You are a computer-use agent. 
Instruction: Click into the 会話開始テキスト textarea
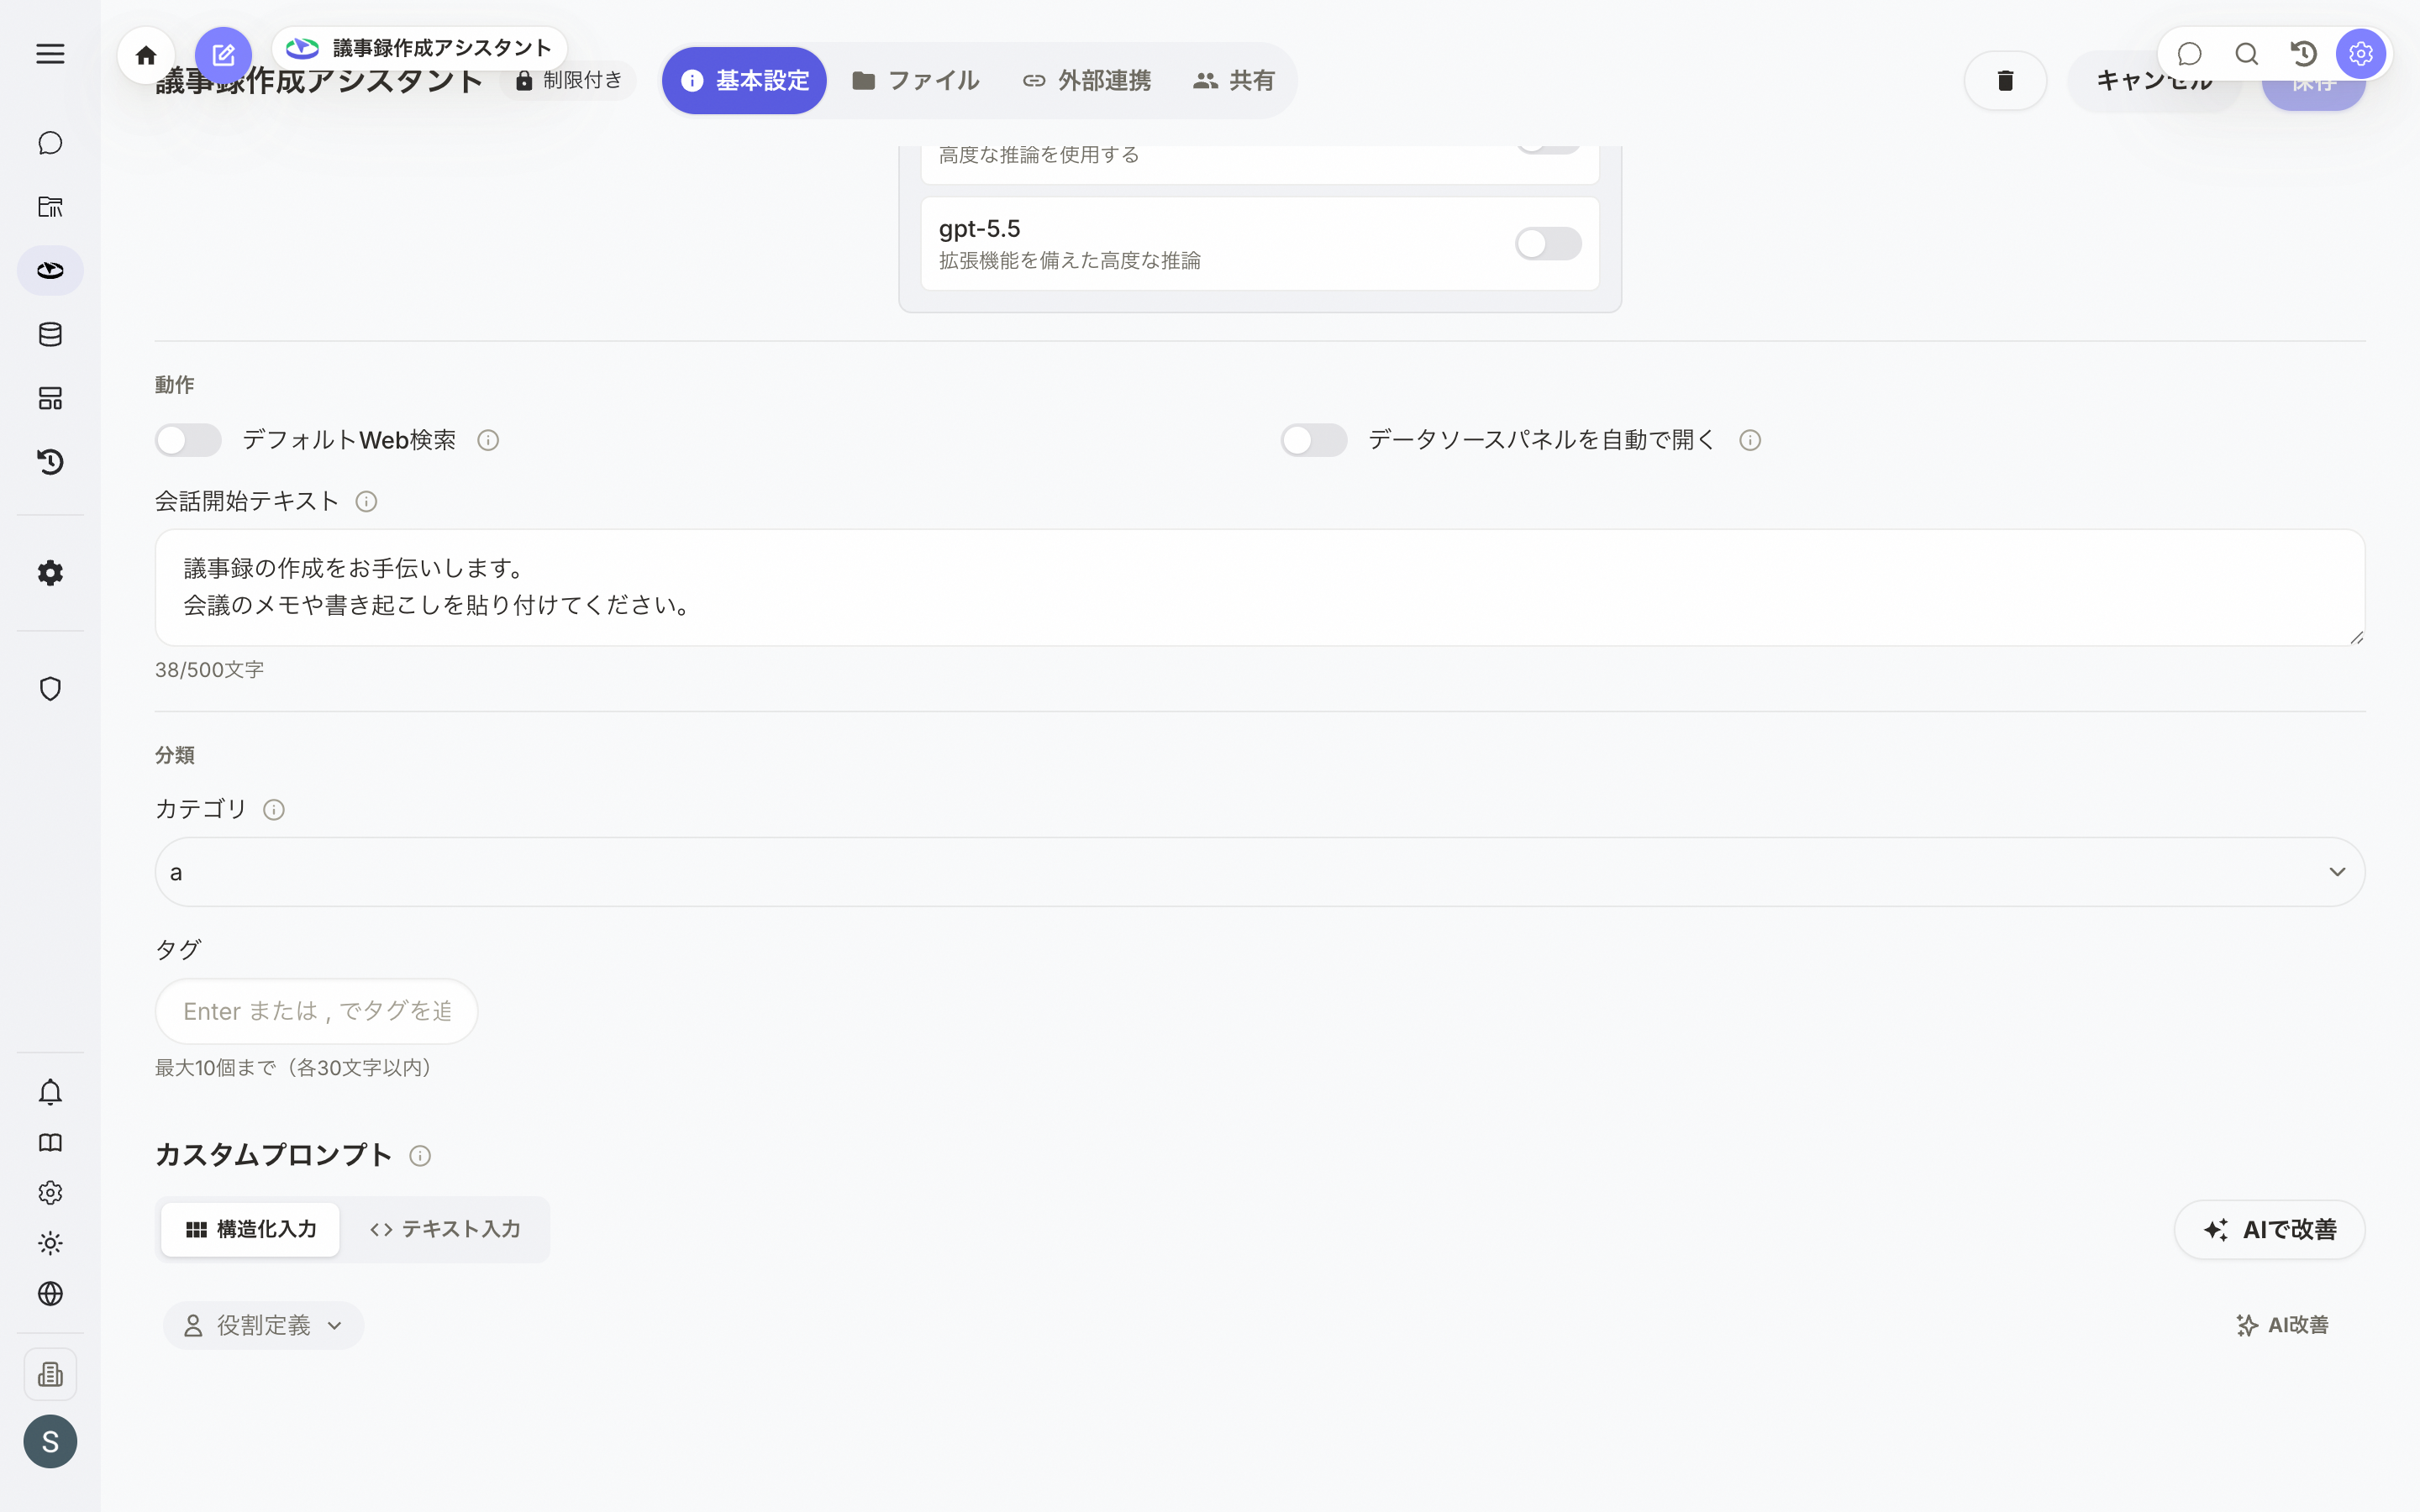pyautogui.click(x=1260, y=588)
